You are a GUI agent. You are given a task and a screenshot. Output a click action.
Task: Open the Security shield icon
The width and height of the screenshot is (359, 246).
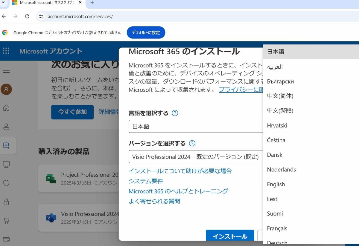tap(6, 183)
